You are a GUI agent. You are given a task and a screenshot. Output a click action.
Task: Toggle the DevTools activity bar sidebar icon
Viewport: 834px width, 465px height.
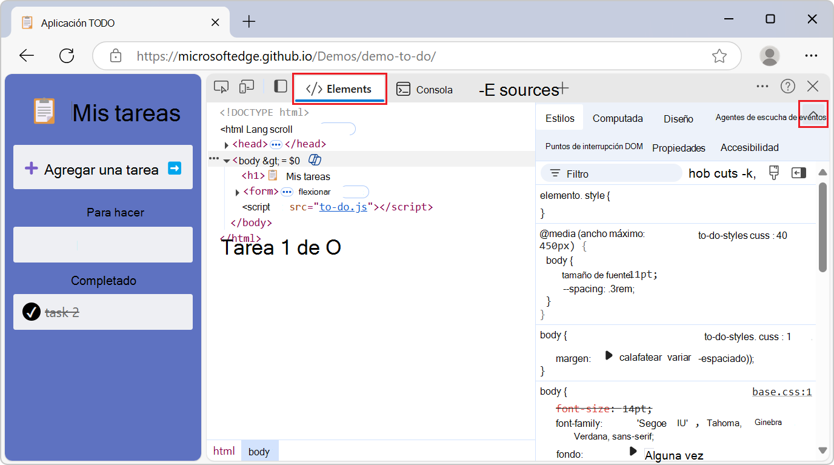coord(280,87)
